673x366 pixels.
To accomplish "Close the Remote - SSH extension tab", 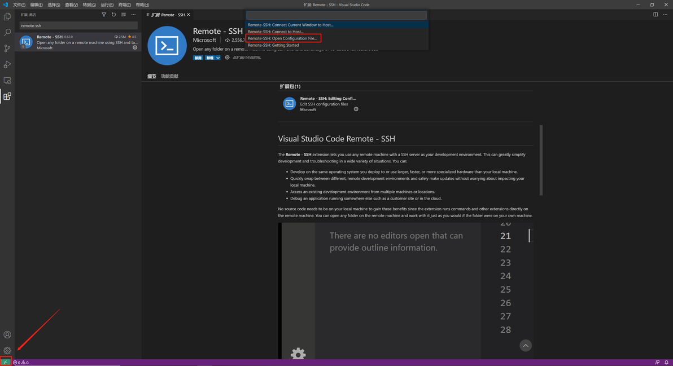I will point(189,15).
